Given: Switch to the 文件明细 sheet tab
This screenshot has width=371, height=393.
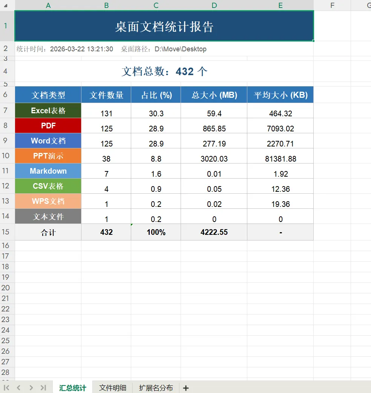Looking at the screenshot, I should (112, 387).
